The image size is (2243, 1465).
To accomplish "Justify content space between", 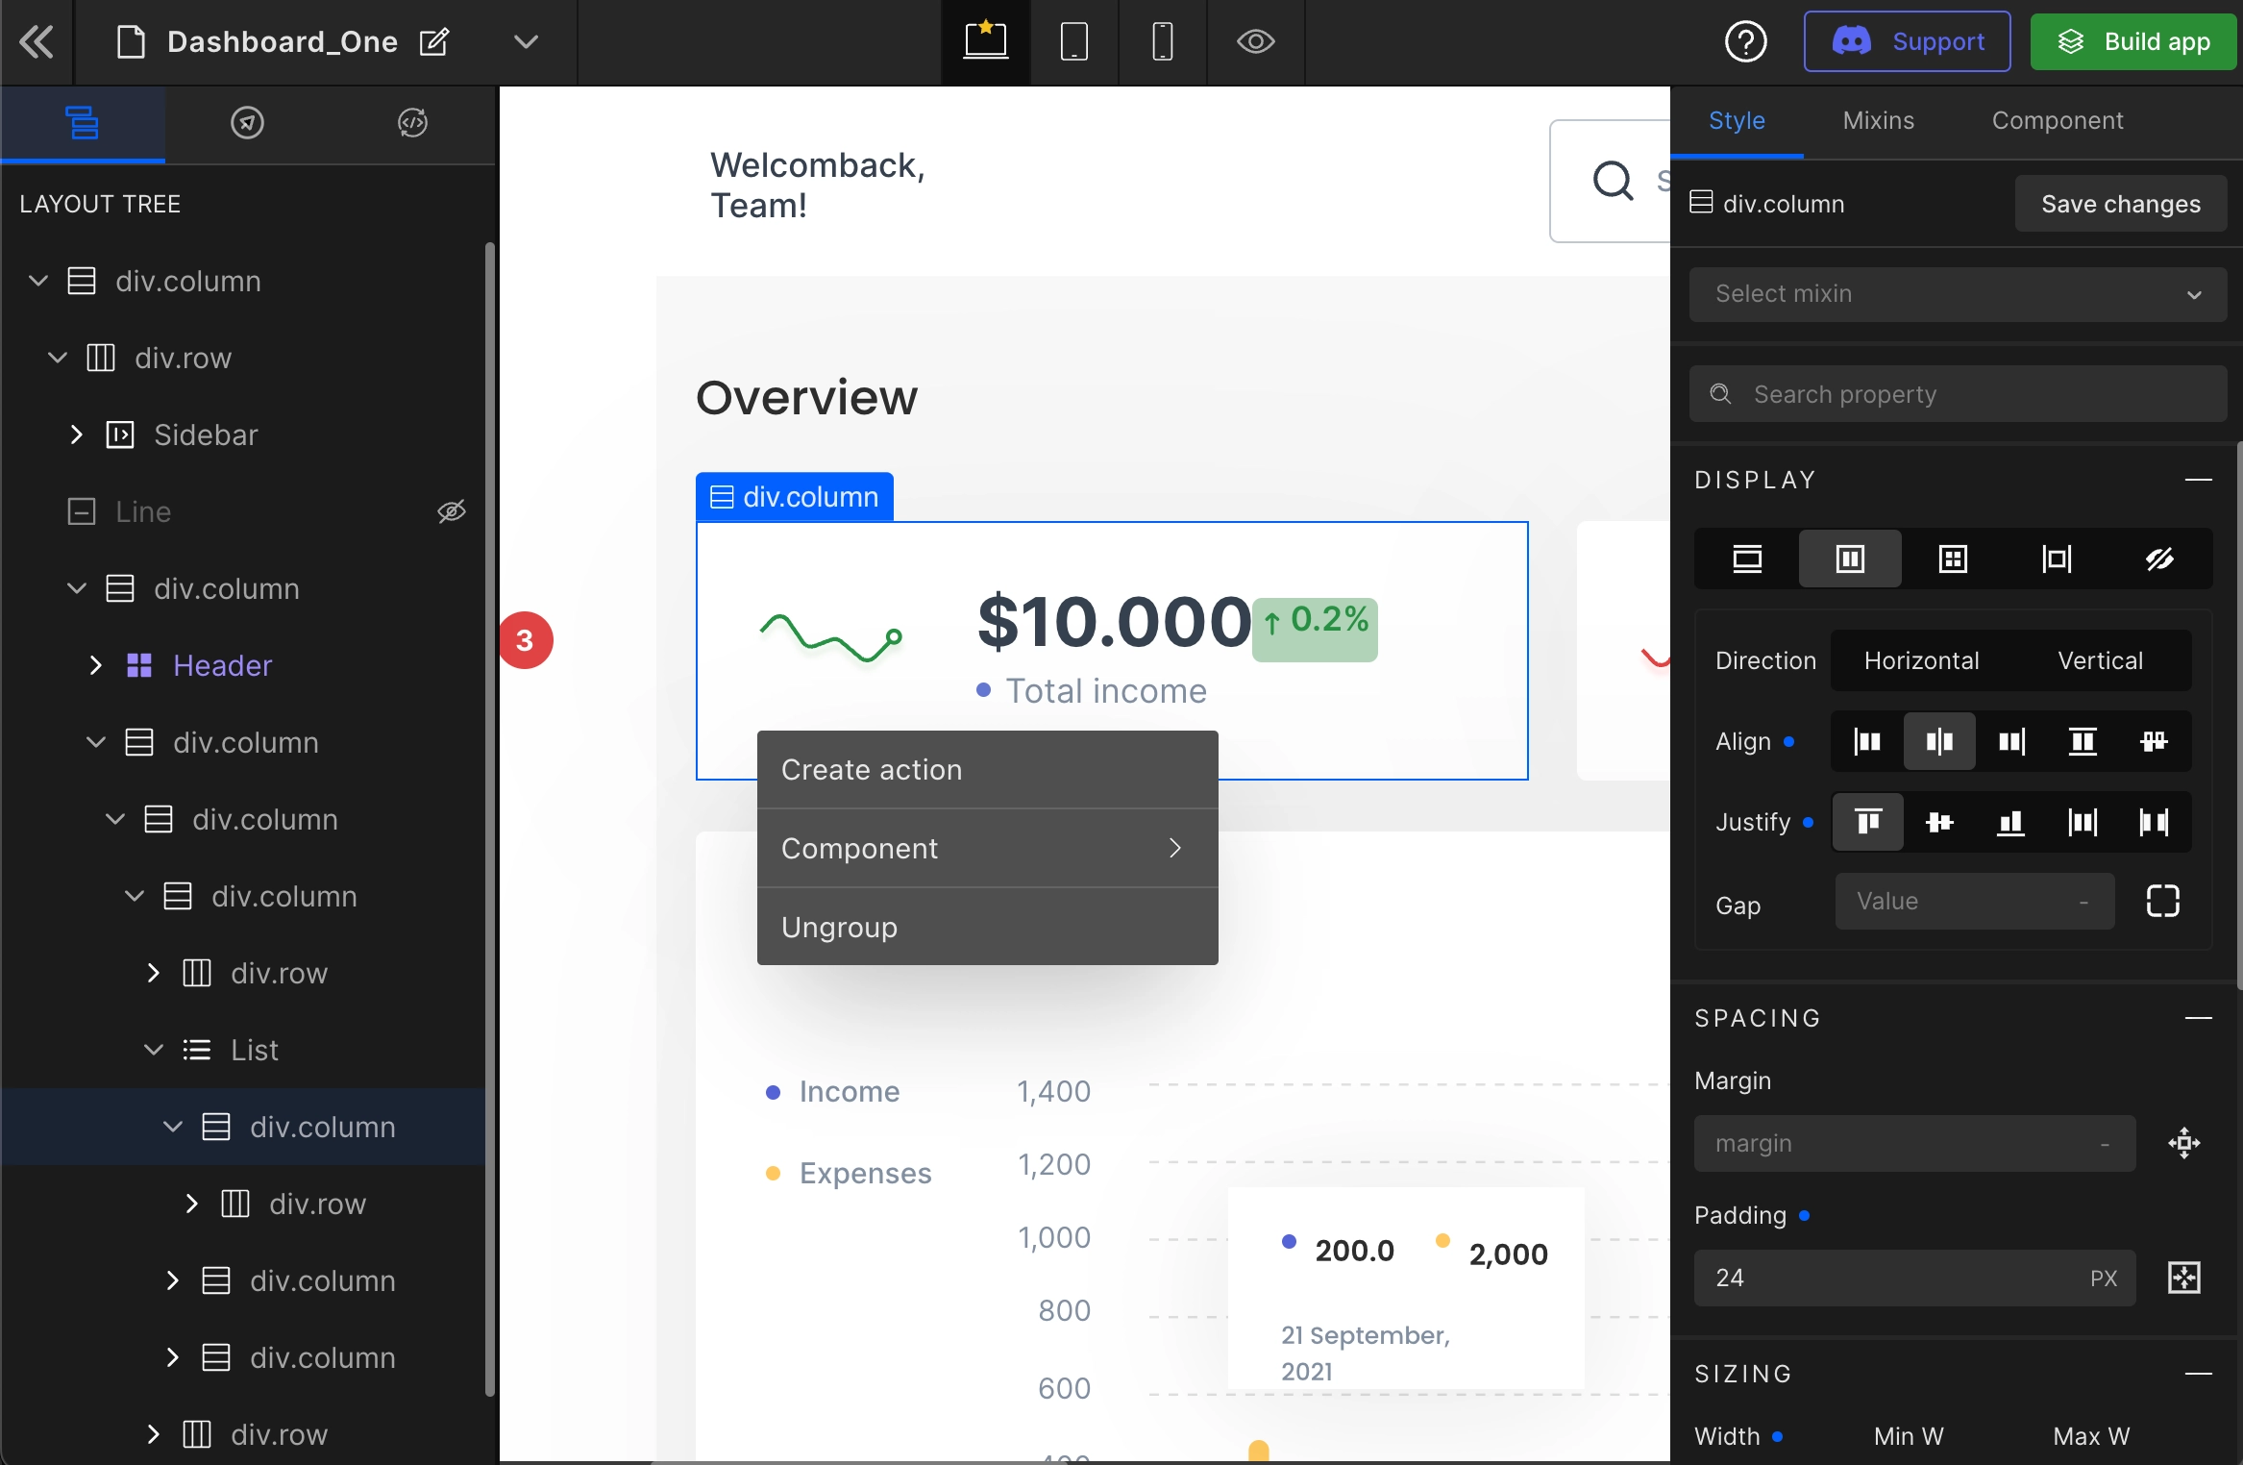I will click(x=2154, y=822).
